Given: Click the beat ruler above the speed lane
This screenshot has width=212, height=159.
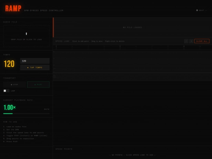Looking at the screenshot, I should [132, 48].
